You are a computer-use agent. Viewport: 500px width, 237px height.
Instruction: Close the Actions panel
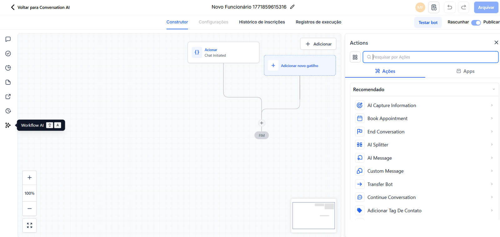tap(496, 42)
